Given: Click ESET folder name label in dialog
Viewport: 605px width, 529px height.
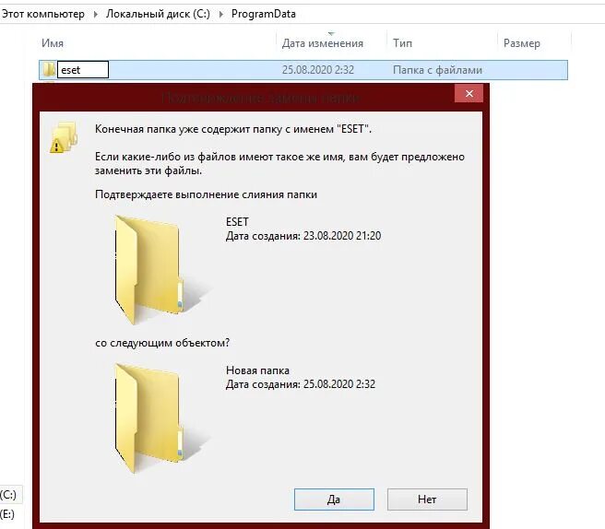Looking at the screenshot, I should coord(237,222).
